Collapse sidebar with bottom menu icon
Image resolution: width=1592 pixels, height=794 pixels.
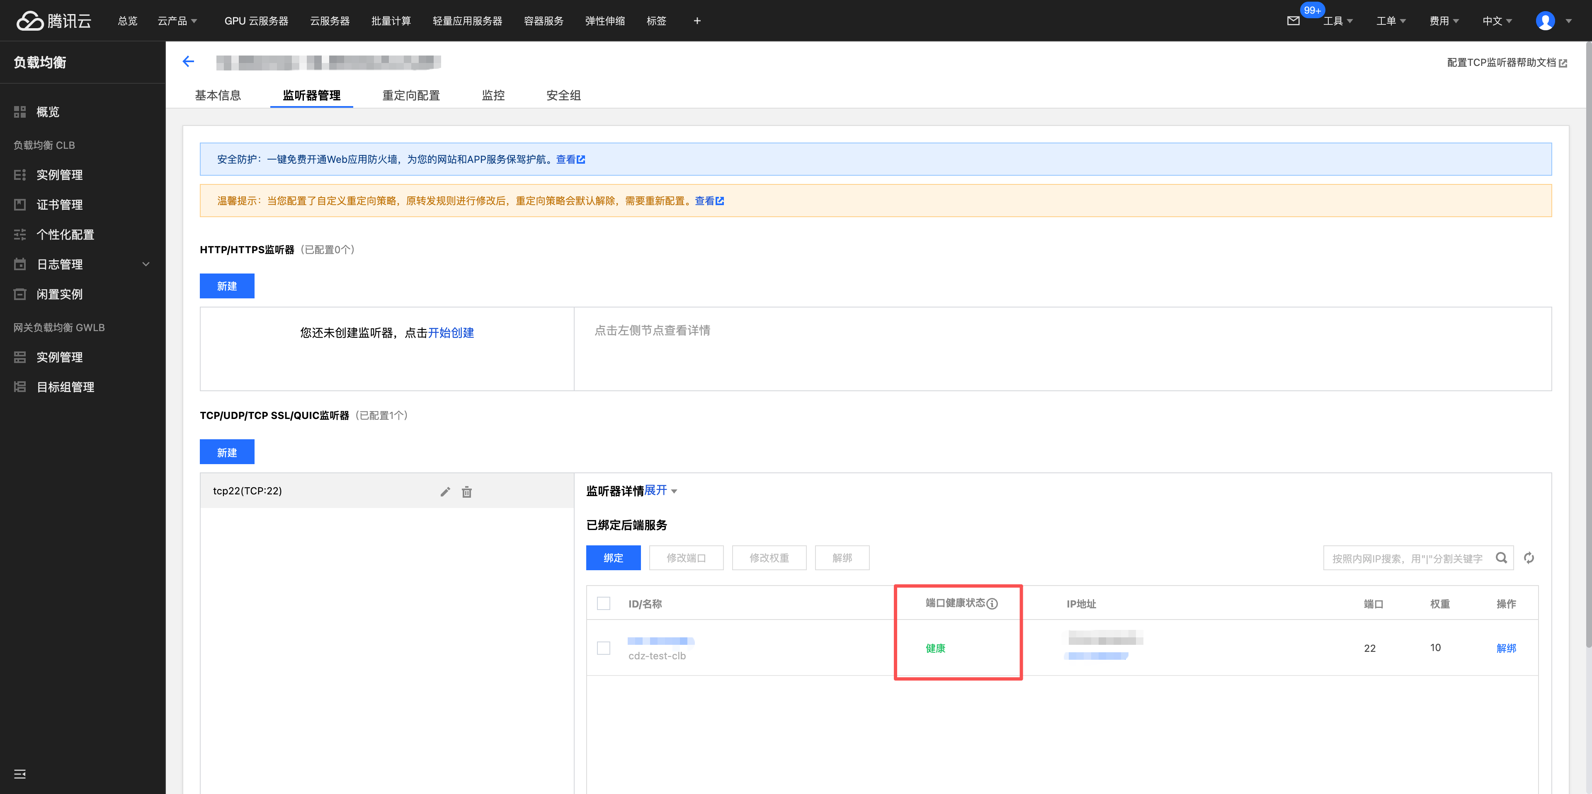point(20,774)
